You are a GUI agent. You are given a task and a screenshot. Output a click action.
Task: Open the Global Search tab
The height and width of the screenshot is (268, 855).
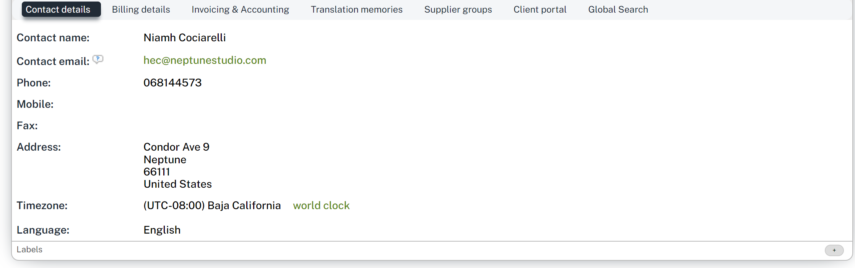click(x=618, y=10)
